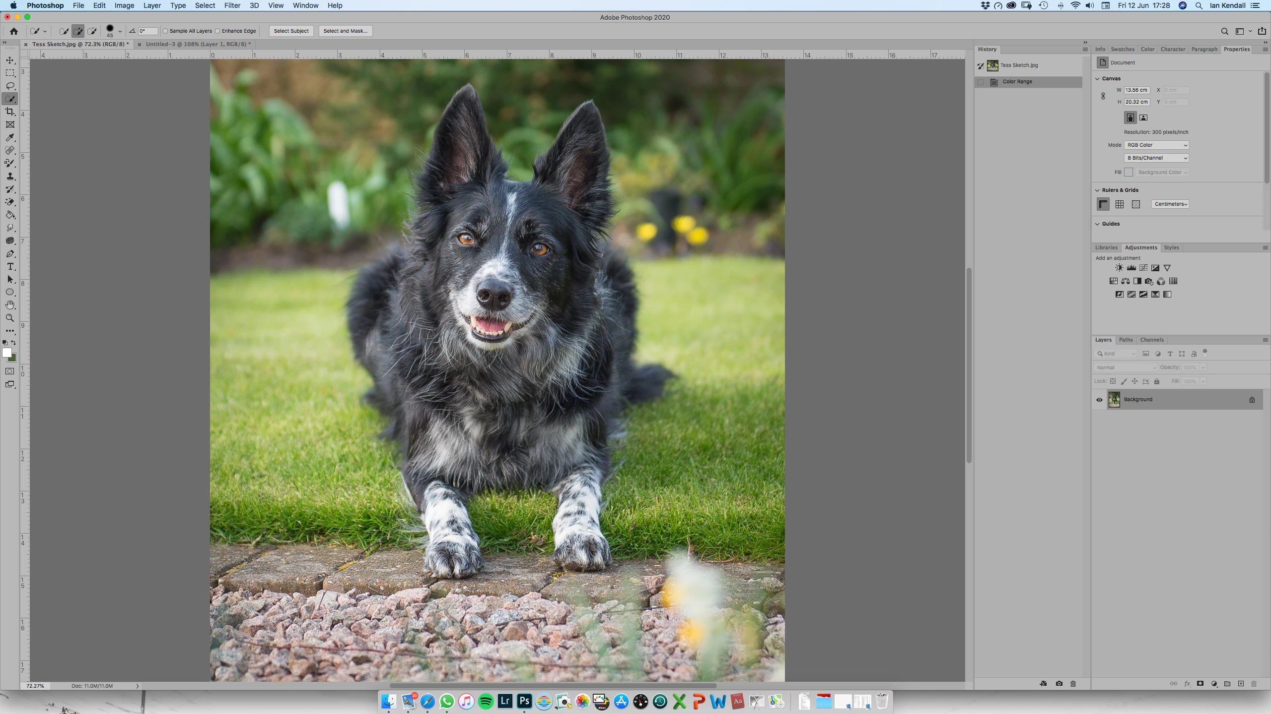Click the Select Subject button
Image resolution: width=1271 pixels, height=714 pixels.
pyautogui.click(x=291, y=31)
